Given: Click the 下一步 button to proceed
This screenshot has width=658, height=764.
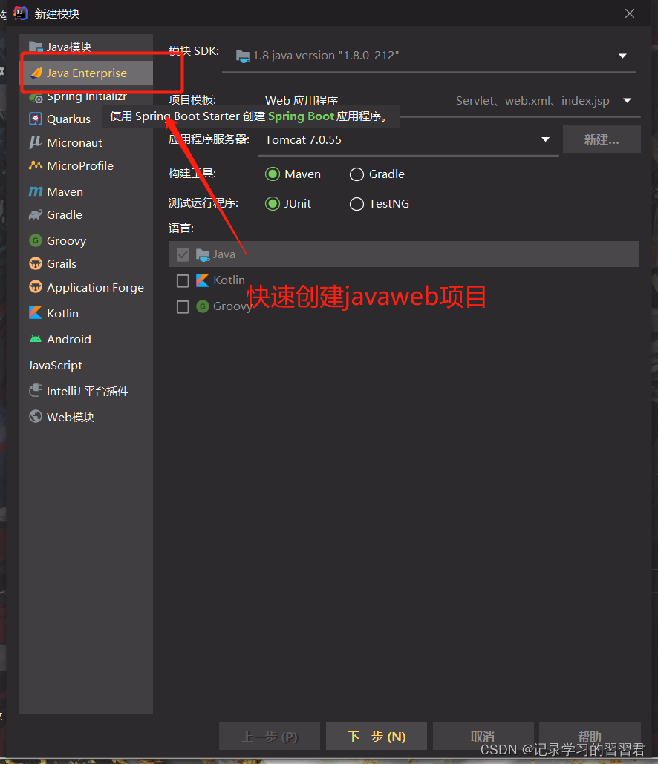Looking at the screenshot, I should click(376, 736).
